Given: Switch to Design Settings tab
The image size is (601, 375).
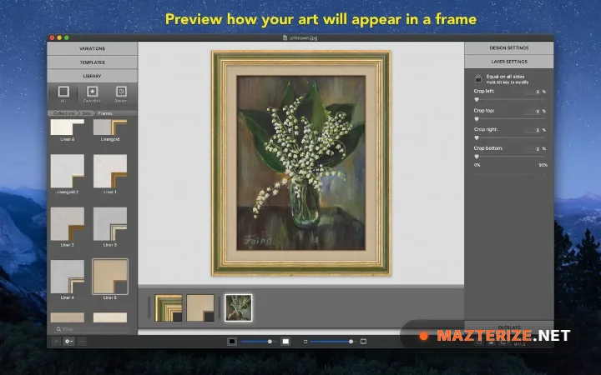Looking at the screenshot, I should (509, 47).
